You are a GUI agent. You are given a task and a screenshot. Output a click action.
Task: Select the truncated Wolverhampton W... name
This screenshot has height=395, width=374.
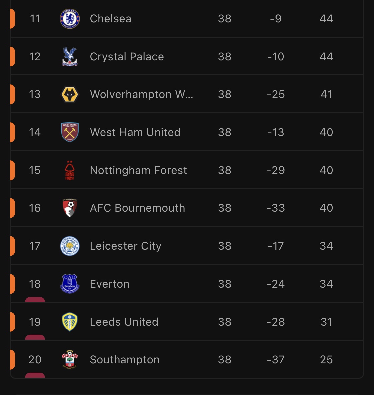click(x=142, y=94)
